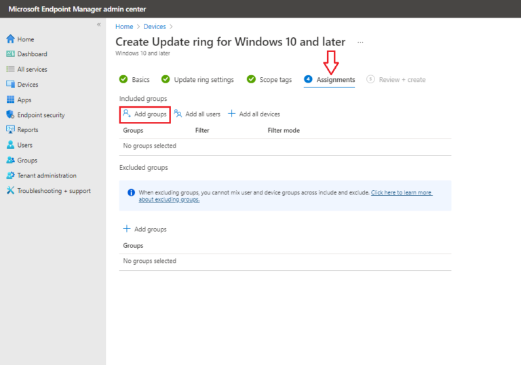Click Groups column header under Excluded groups
The image size is (521, 365).
tap(133, 246)
